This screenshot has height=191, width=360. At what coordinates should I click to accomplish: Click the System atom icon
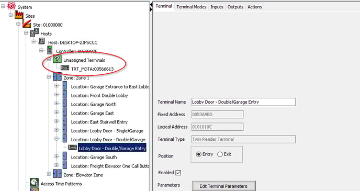(12, 6)
